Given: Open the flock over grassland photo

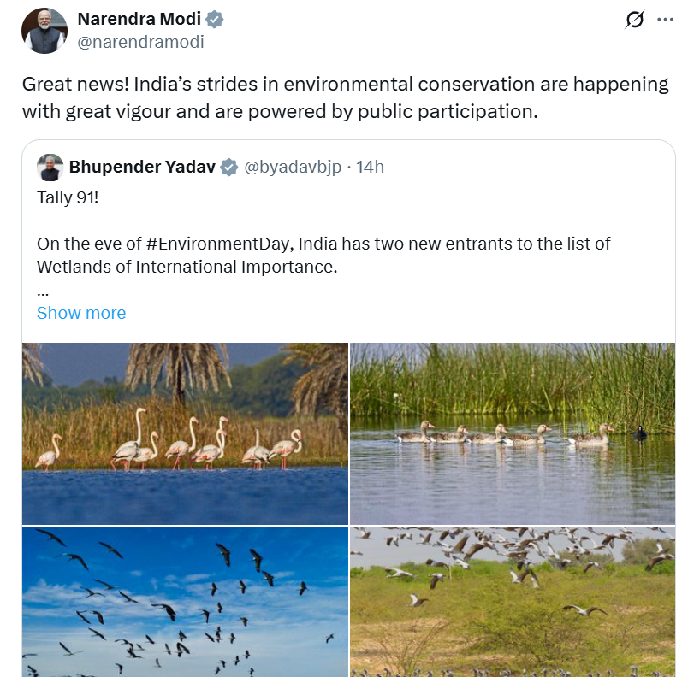Looking at the screenshot, I should tap(513, 602).
